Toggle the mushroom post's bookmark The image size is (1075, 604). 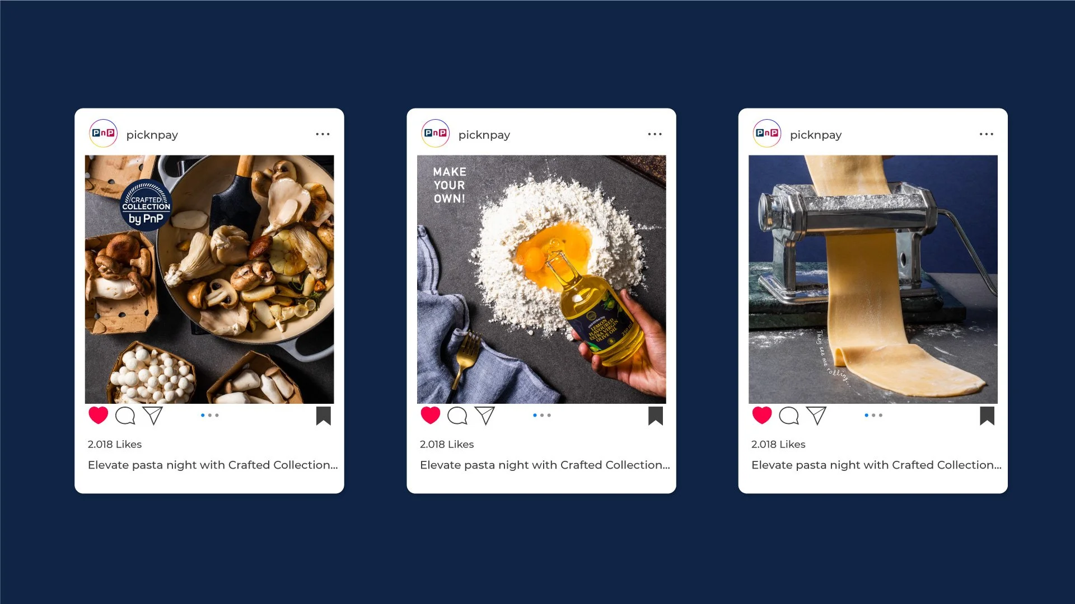(324, 416)
